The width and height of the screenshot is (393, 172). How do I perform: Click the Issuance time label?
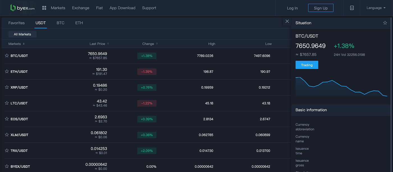click(x=302, y=151)
